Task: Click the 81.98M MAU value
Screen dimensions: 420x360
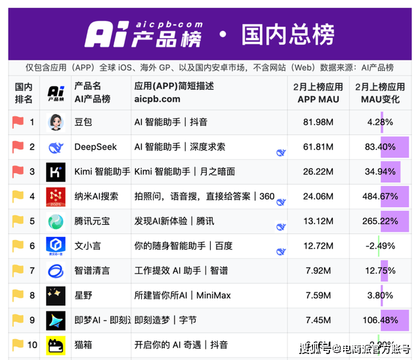Action: click(x=318, y=123)
